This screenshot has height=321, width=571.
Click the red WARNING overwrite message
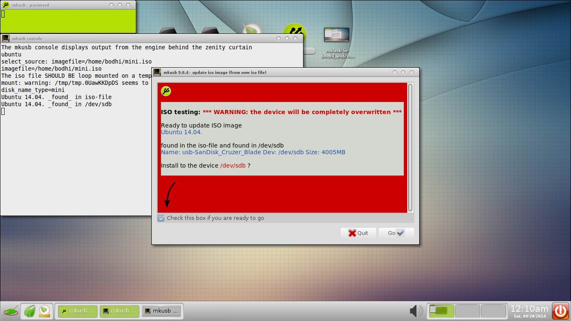pyautogui.click(x=302, y=112)
